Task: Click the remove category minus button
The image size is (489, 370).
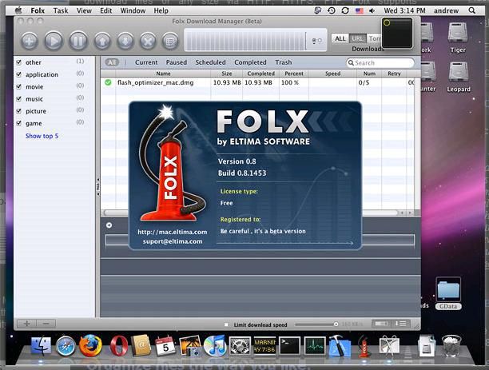Action: pos(46,324)
